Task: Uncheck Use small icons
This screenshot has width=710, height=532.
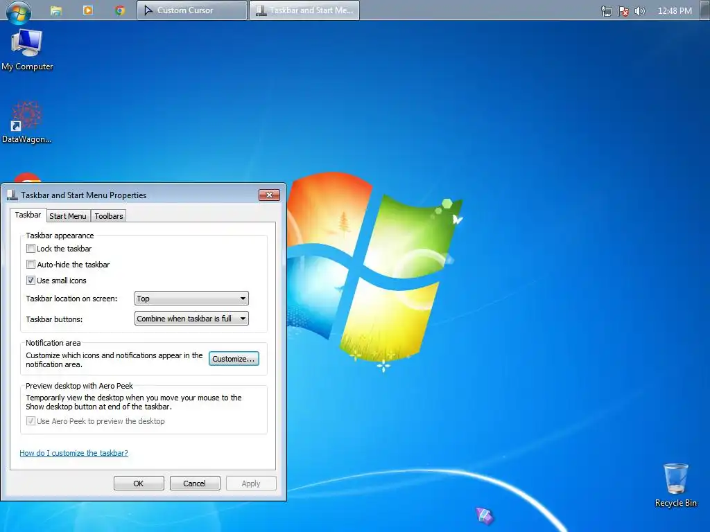Action: click(x=31, y=280)
